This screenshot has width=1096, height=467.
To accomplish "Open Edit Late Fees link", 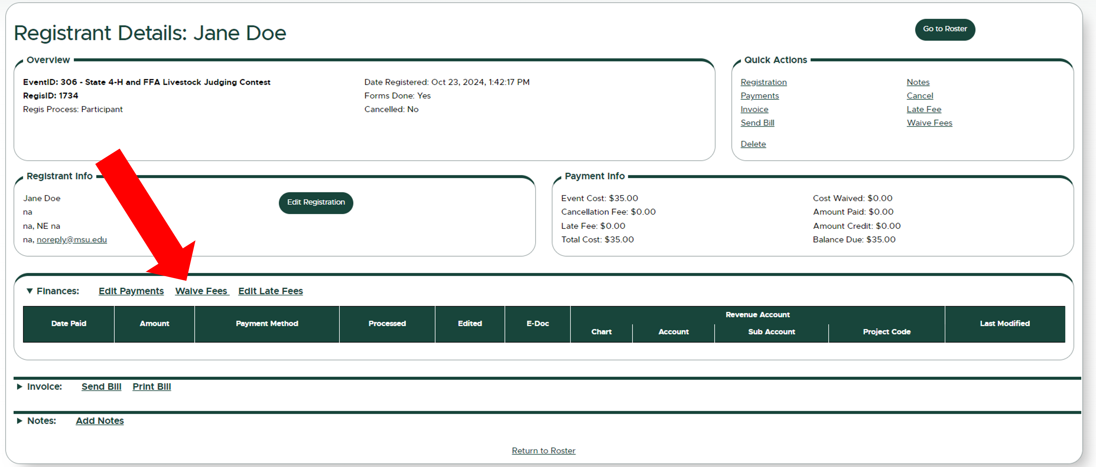I will 270,291.
